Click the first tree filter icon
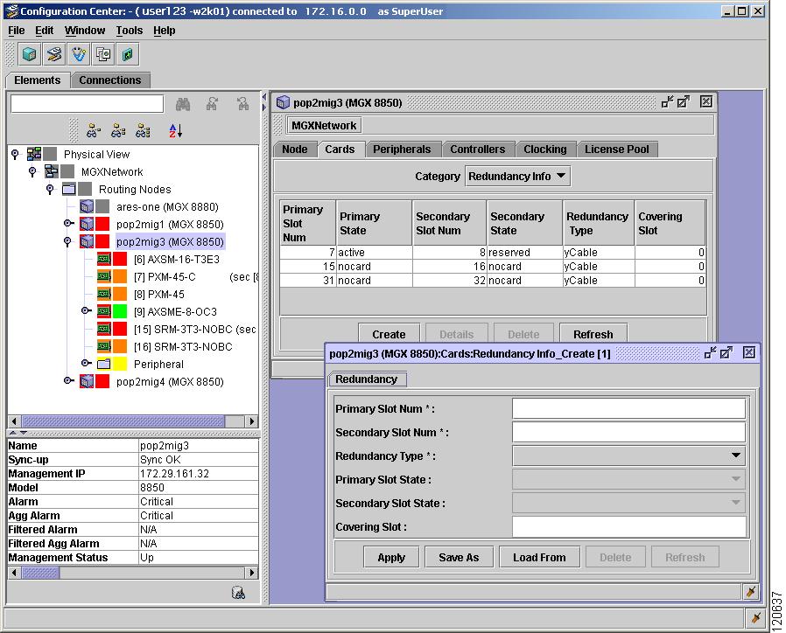The height and width of the screenshot is (633, 786). (94, 131)
